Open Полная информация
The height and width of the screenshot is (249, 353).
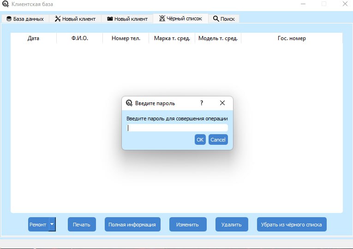point(132,224)
